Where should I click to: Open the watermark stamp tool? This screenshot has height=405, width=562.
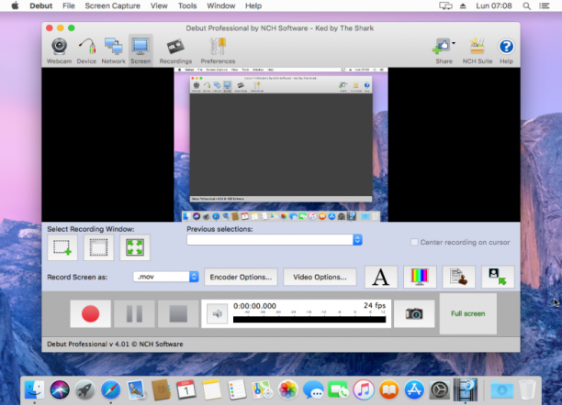pyautogui.click(x=459, y=277)
